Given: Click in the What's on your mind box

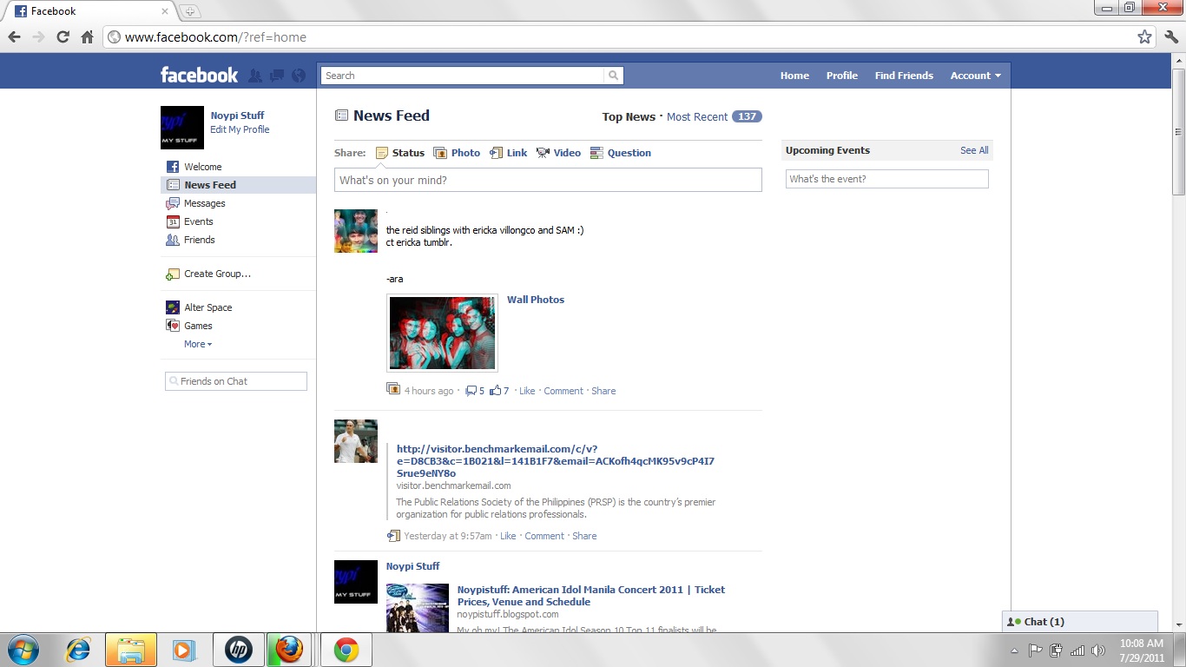Looking at the screenshot, I should (548, 180).
